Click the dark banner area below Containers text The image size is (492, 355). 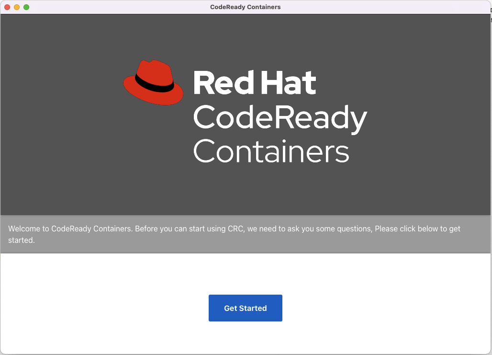271,189
